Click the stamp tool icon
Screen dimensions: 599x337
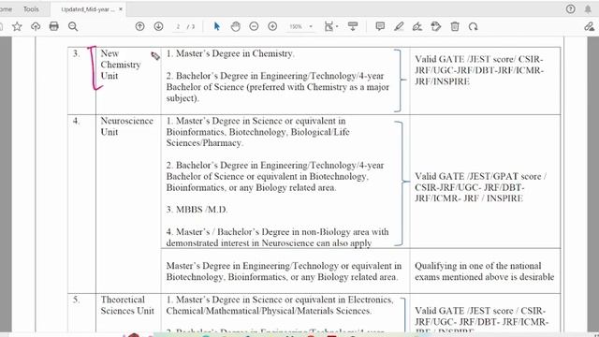coord(436,26)
